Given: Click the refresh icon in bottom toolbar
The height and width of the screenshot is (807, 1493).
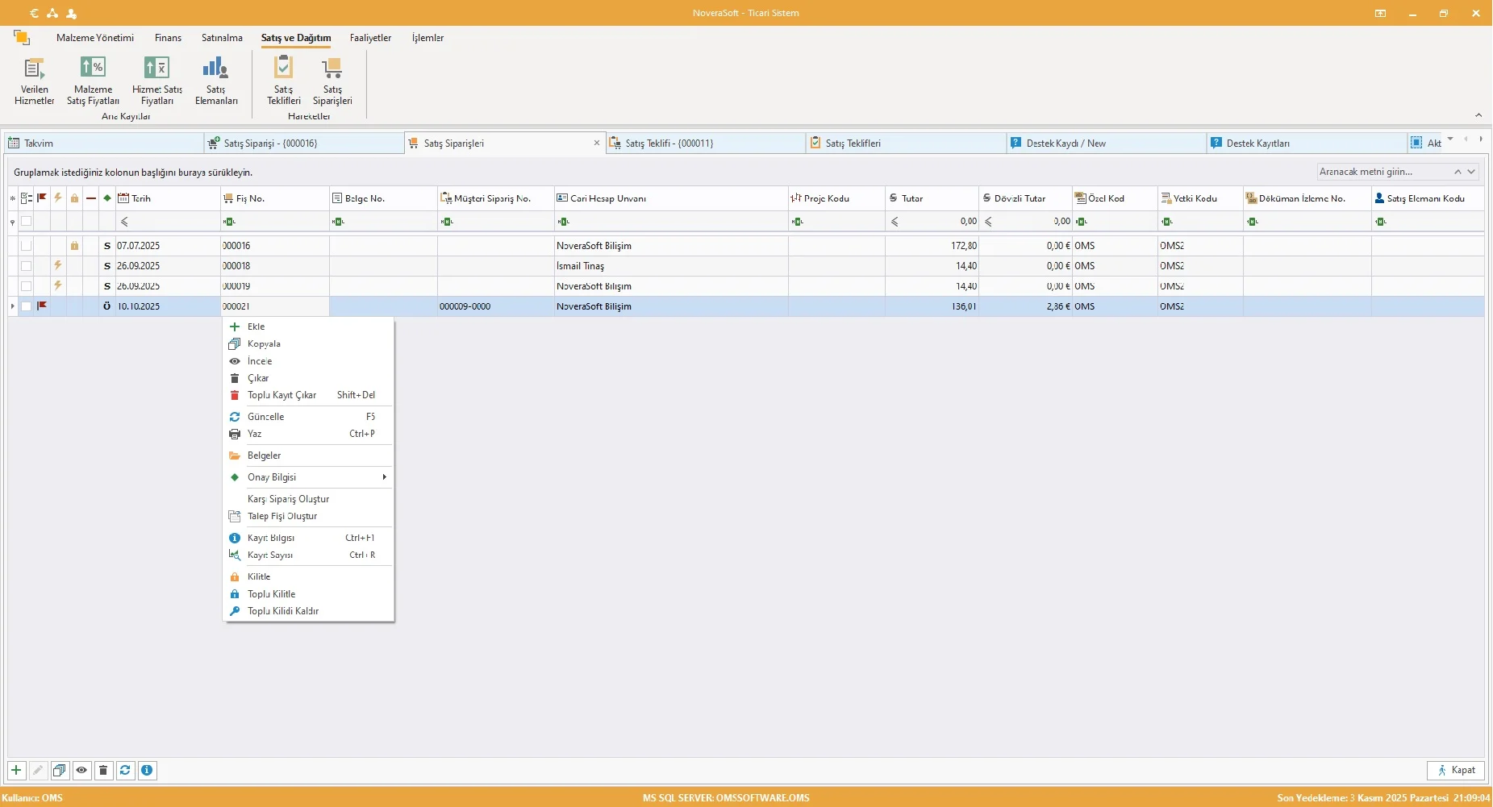Looking at the screenshot, I should [125, 771].
